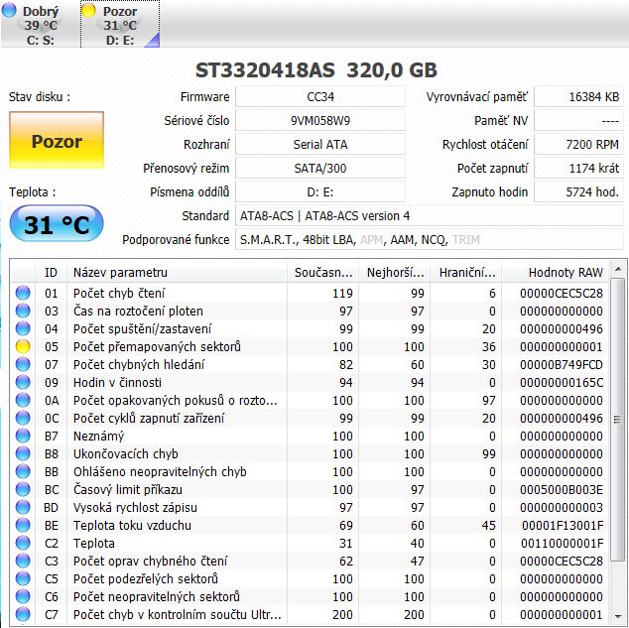Sort by the Hraniční... column header

coord(465,272)
